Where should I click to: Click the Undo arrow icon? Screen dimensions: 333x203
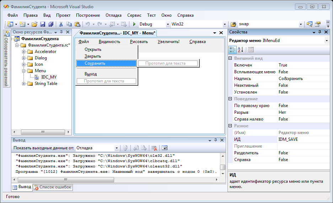pos(87,24)
